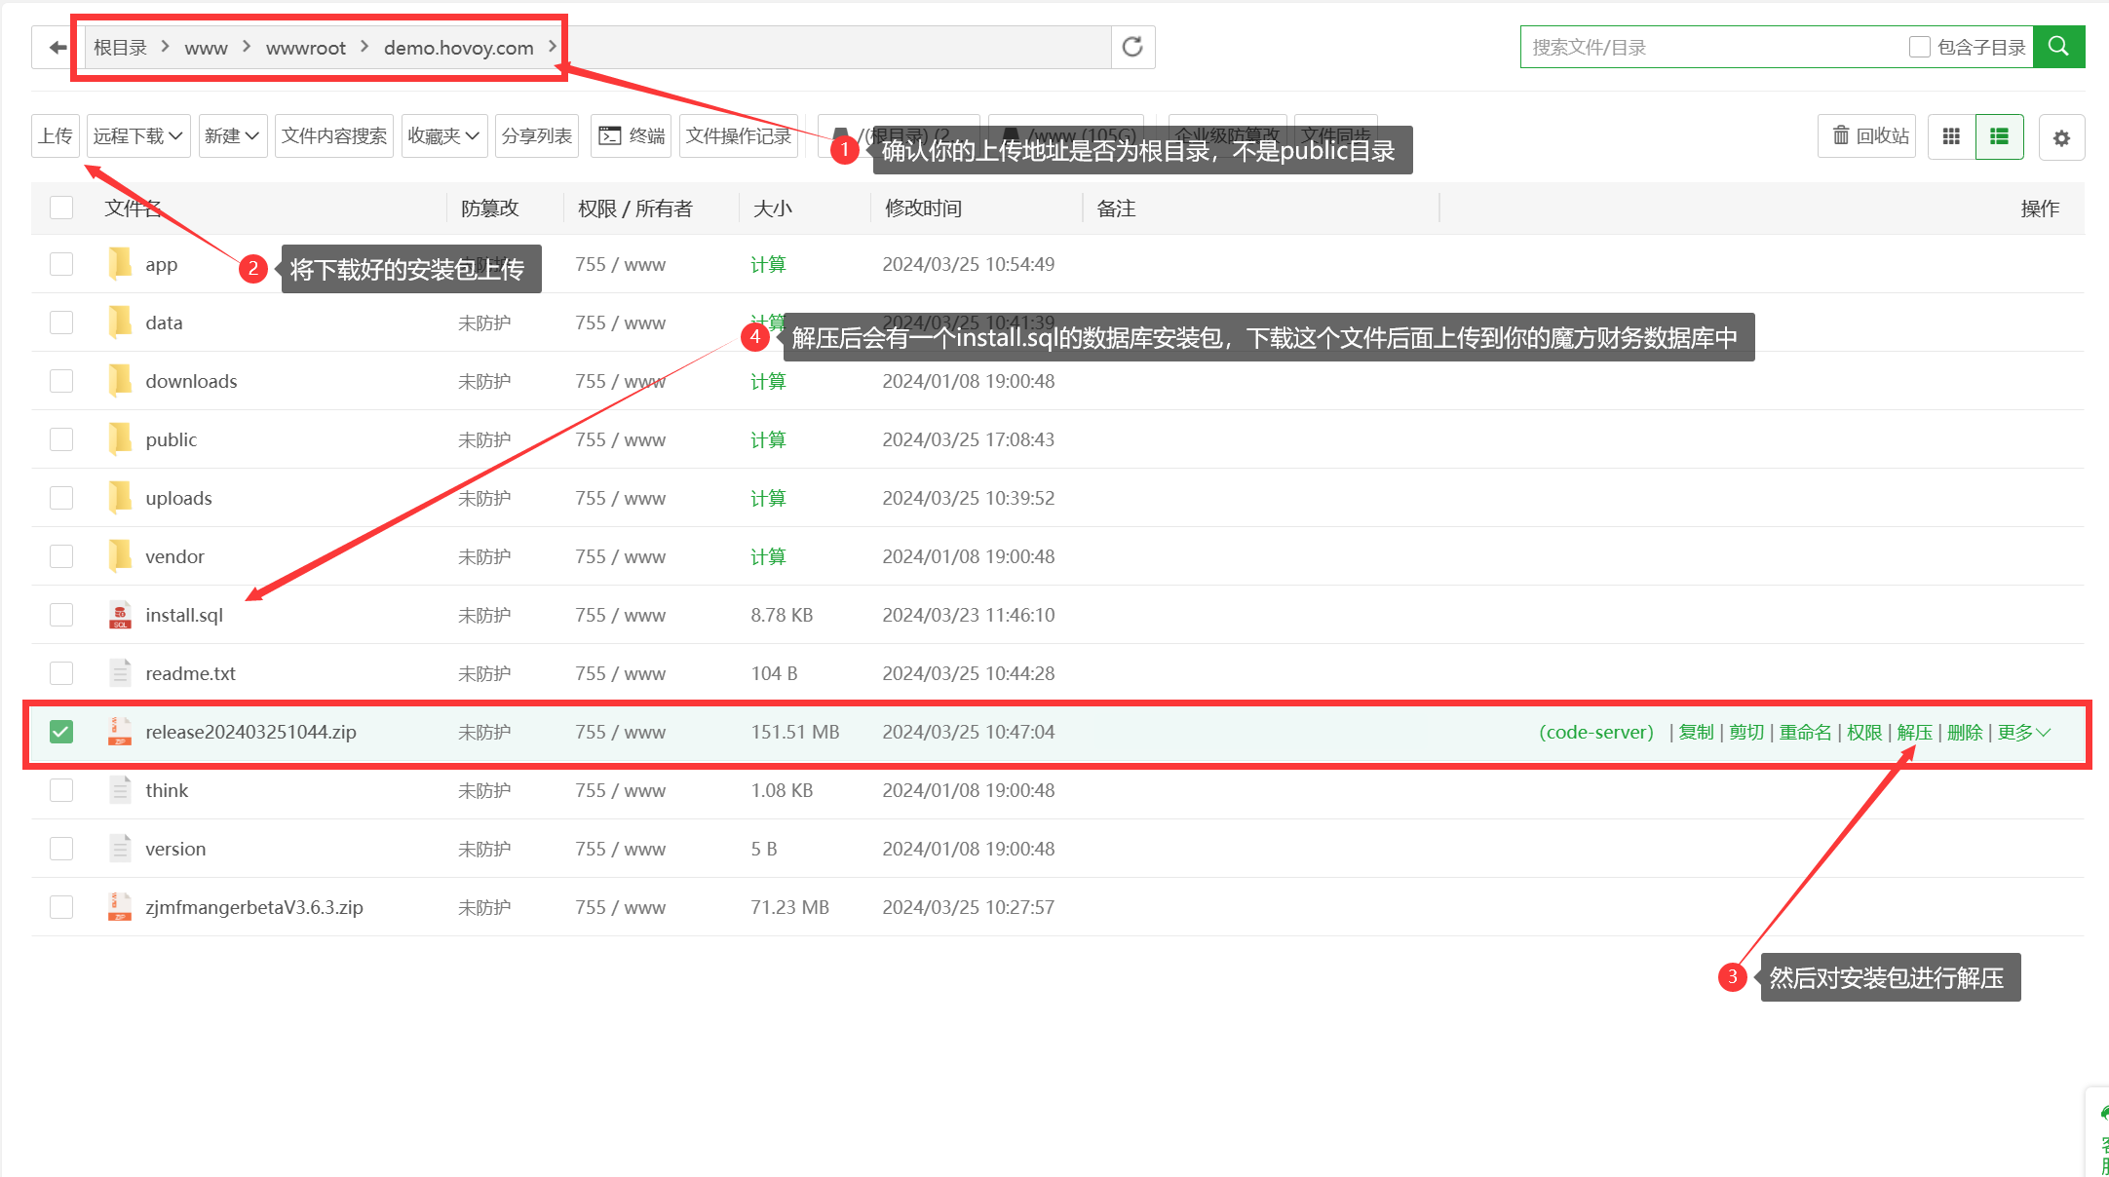Image resolution: width=2109 pixels, height=1177 pixels.
Task: Click 重命名 for the release zip
Action: coord(1805,732)
